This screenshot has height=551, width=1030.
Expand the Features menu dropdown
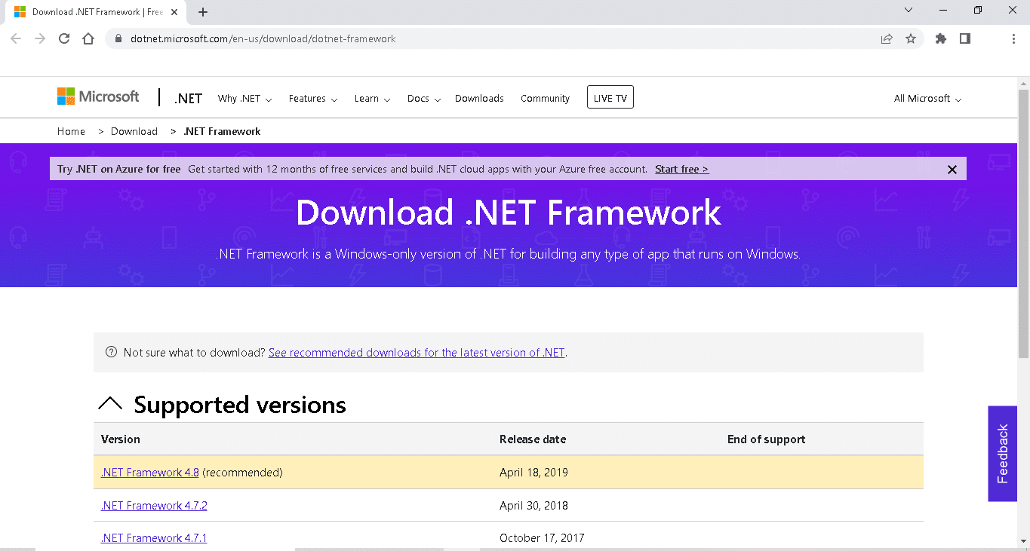click(x=313, y=99)
